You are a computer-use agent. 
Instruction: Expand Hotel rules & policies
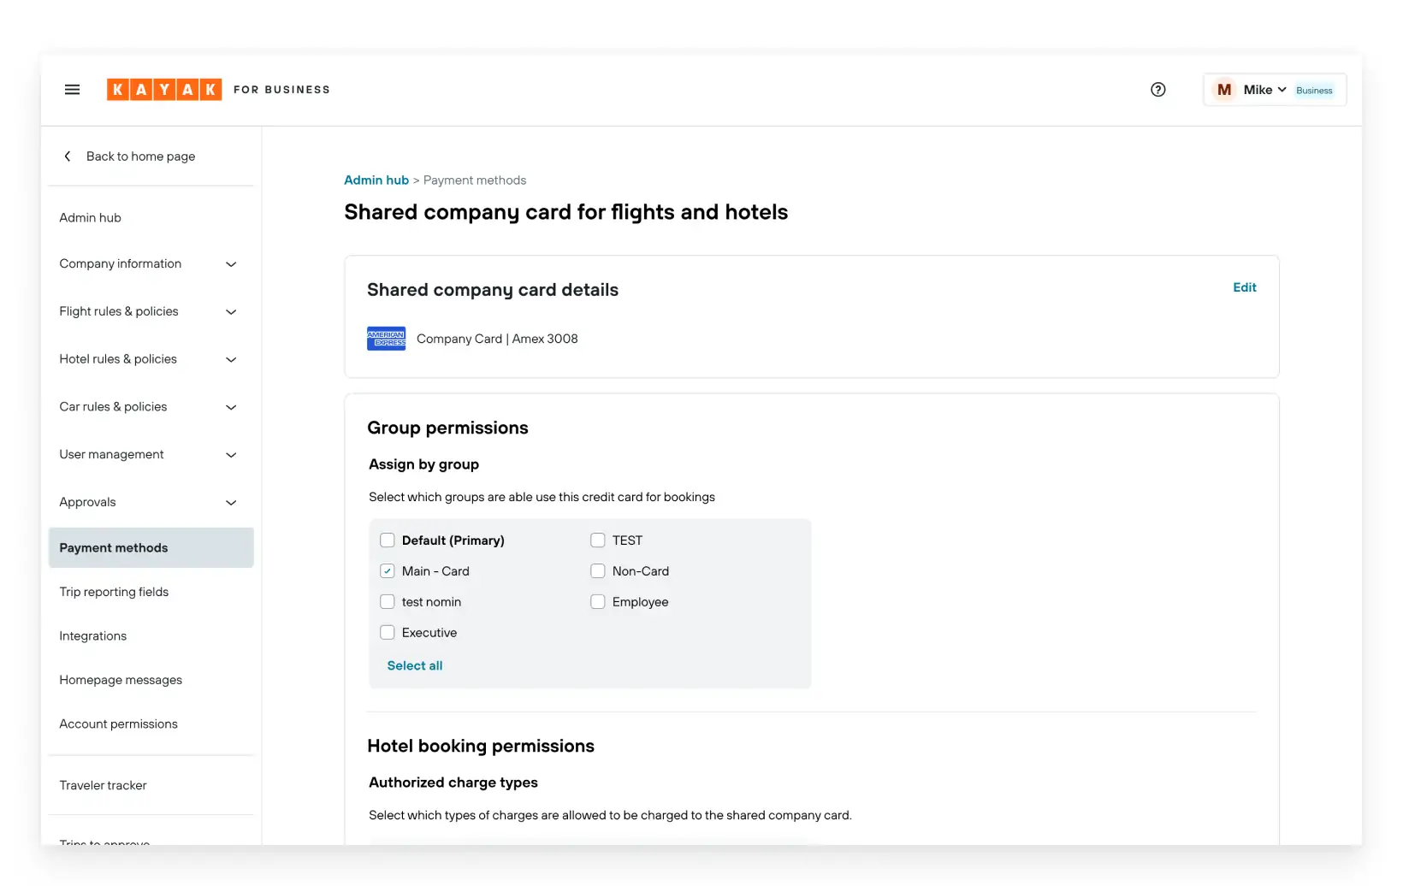(x=231, y=359)
